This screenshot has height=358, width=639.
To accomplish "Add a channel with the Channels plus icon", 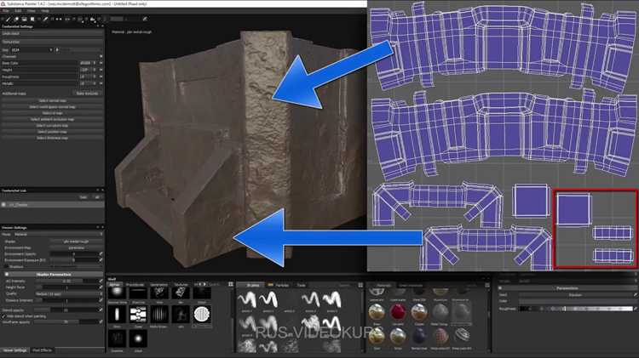I will click(x=101, y=56).
